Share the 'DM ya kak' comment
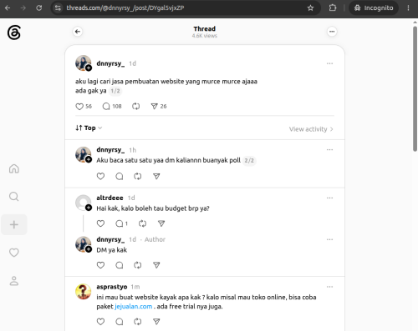The image size is (418, 331). (156, 265)
